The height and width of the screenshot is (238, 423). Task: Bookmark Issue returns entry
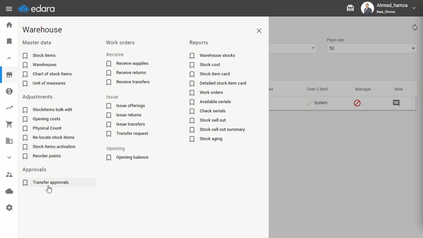(x=109, y=115)
